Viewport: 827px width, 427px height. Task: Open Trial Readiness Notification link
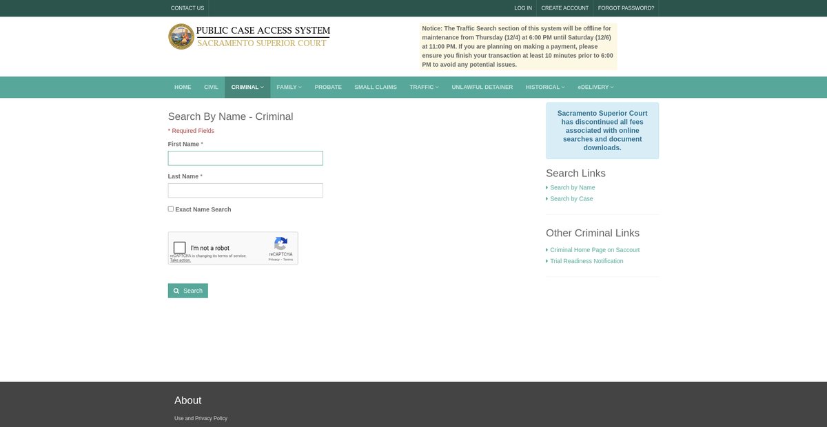pos(586,261)
